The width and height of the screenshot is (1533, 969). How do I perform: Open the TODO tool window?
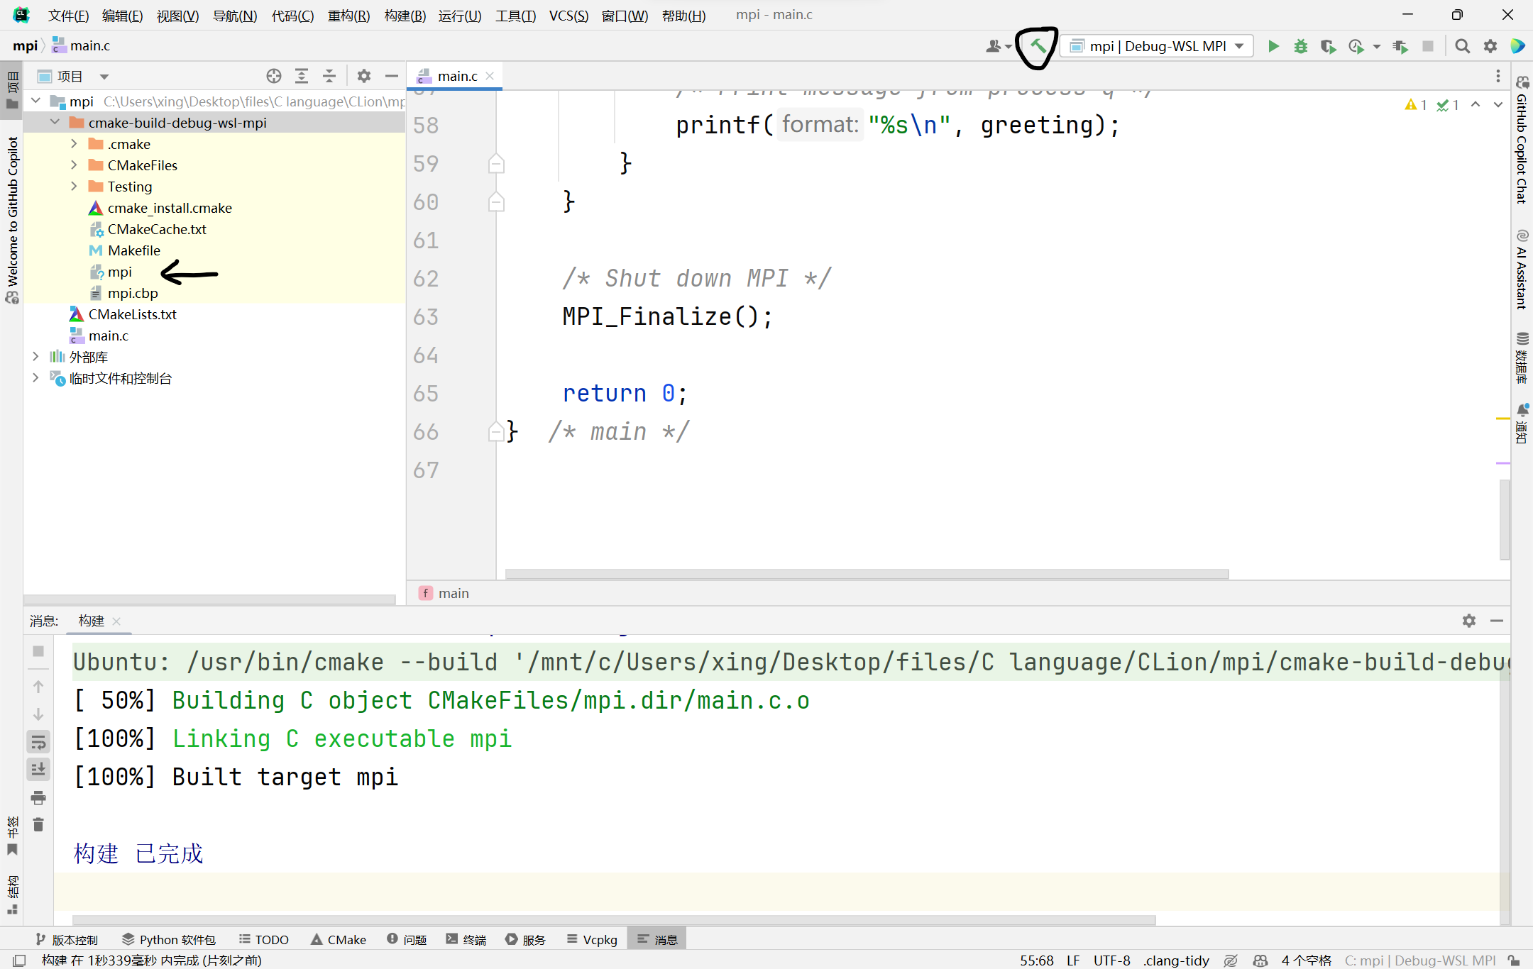click(x=263, y=939)
